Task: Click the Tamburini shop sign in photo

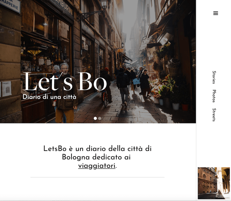Action: click(x=65, y=7)
